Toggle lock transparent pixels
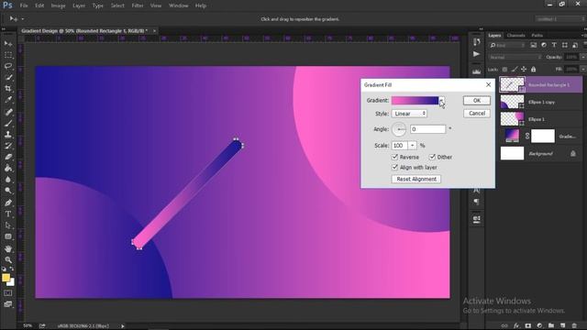 (504, 70)
